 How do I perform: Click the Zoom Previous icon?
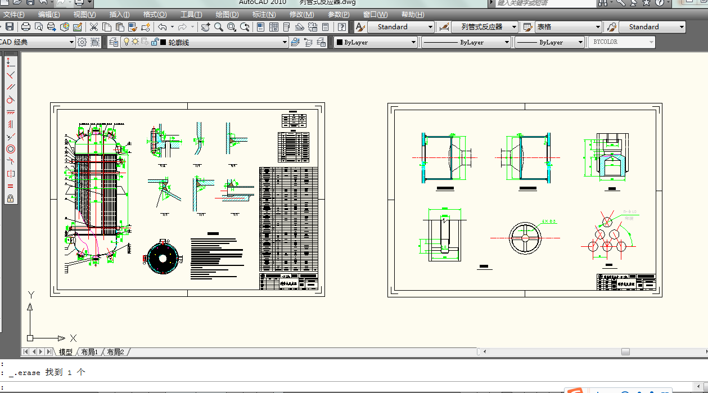[245, 26]
